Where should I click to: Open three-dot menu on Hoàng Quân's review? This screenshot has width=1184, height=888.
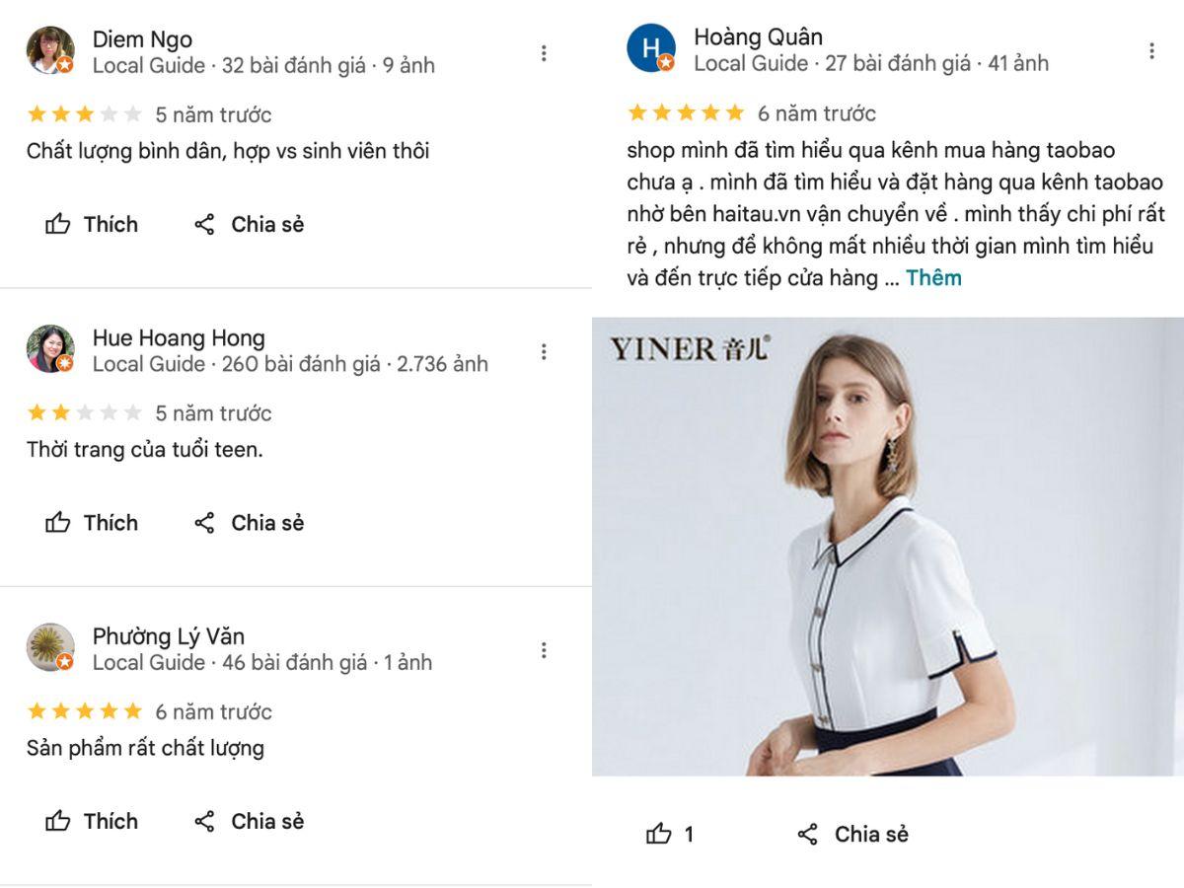(1151, 51)
